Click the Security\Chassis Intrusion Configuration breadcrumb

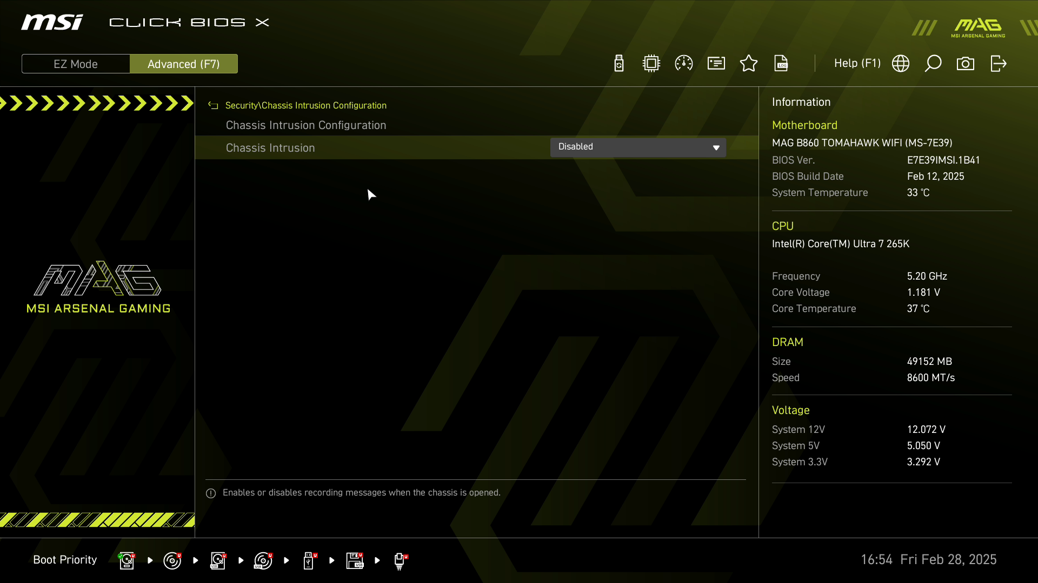(305, 106)
